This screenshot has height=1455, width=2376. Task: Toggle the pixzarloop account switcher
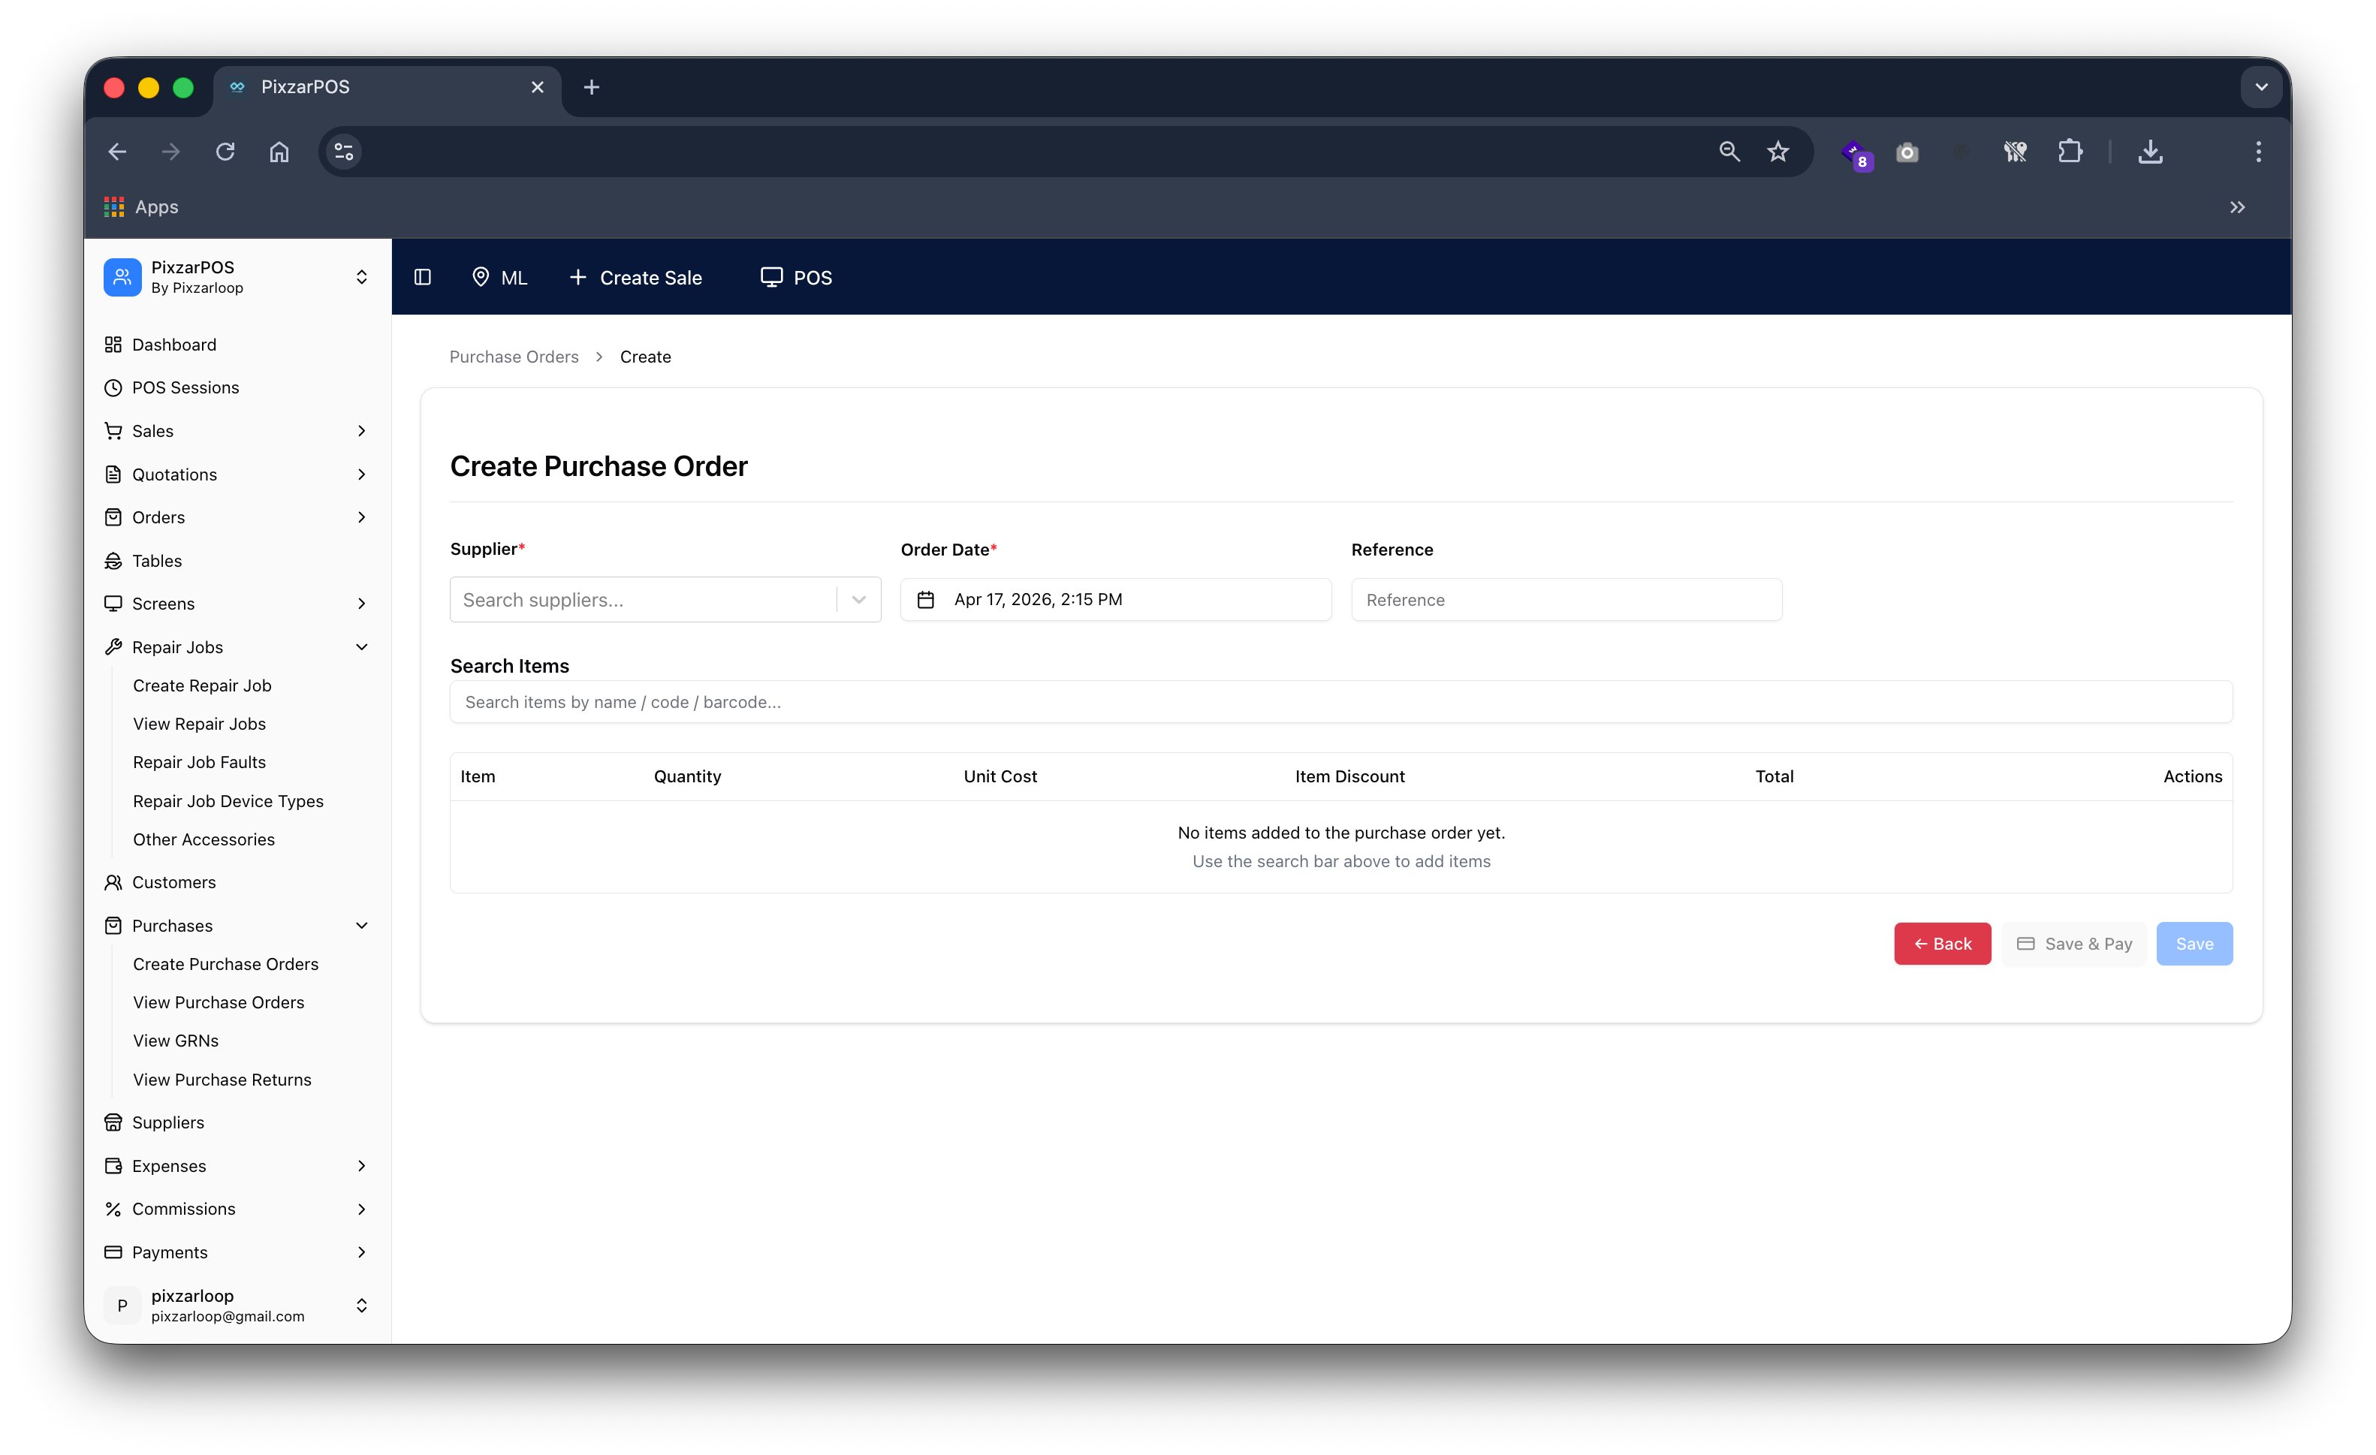click(362, 1306)
